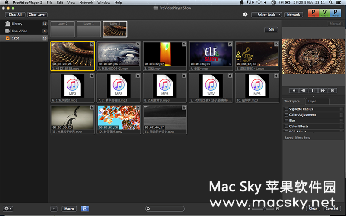Select the 1201 playlist
Image resolution: width=346 pixels, height=216 pixels.
pyautogui.click(x=24, y=38)
